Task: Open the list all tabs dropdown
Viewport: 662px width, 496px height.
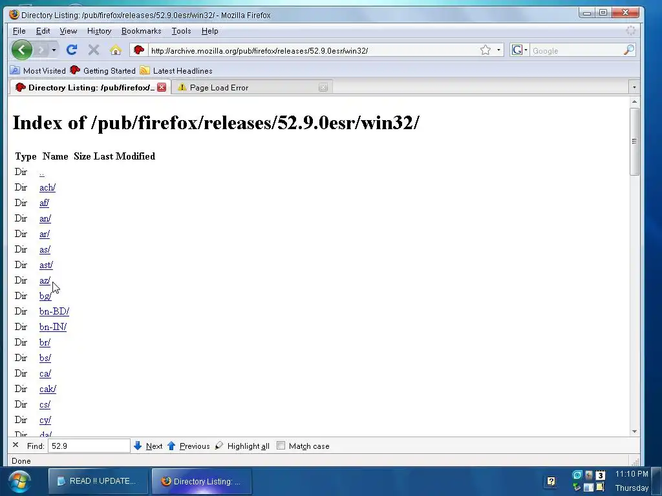Action: point(634,87)
